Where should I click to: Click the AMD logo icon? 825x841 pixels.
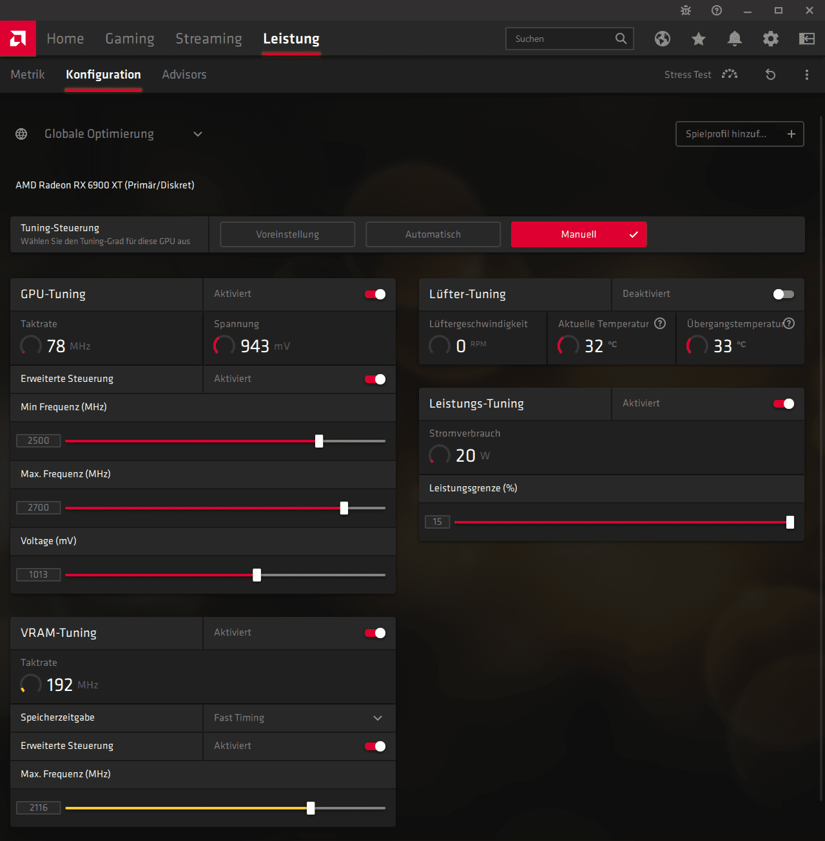click(18, 39)
